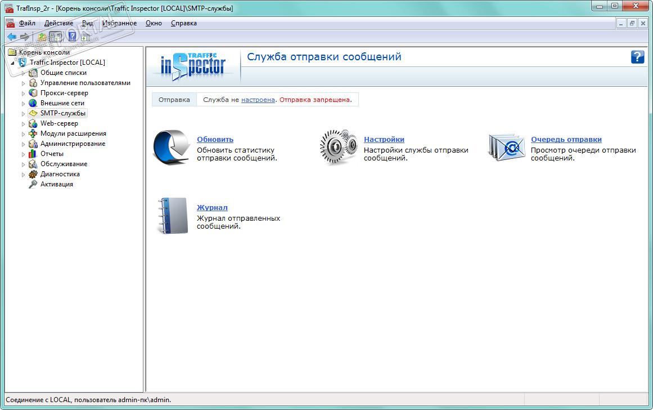Click the Активация key icon
The width and height of the screenshot is (653, 410).
[x=33, y=184]
